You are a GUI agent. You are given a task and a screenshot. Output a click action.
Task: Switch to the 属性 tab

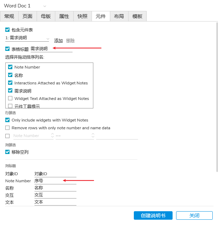[x=64, y=16]
